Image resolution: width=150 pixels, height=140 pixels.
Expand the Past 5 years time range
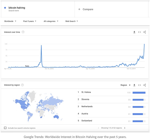[x=30, y=21]
